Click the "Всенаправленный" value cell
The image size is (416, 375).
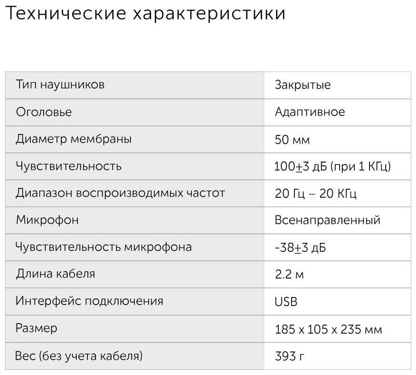tap(327, 221)
